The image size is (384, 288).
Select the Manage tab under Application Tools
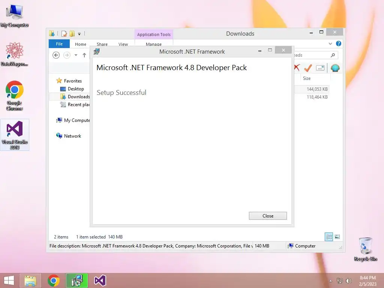coord(154,44)
